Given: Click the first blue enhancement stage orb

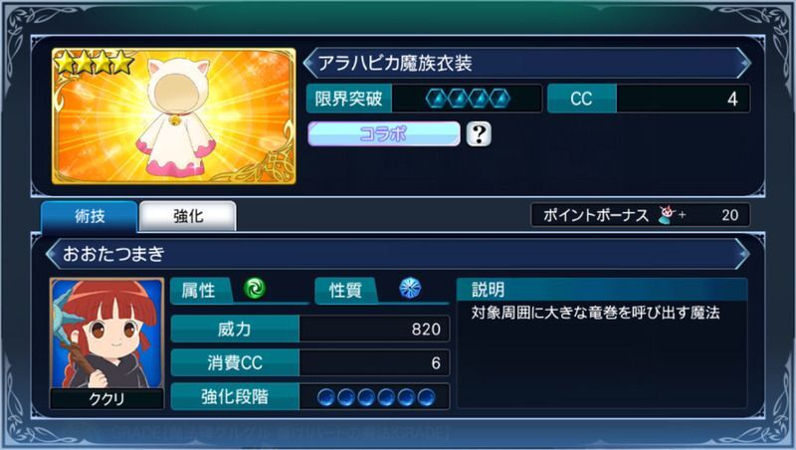Looking at the screenshot, I should [326, 397].
